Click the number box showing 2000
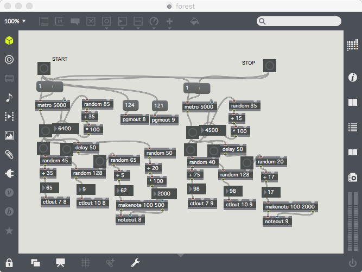362x272 pixels. tap(164, 194)
